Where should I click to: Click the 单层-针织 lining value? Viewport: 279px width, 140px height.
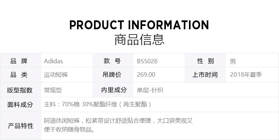coord(150,90)
